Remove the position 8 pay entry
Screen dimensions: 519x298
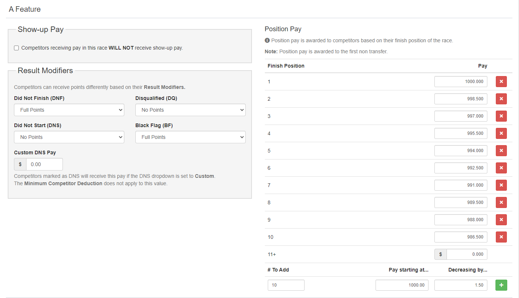501,202
